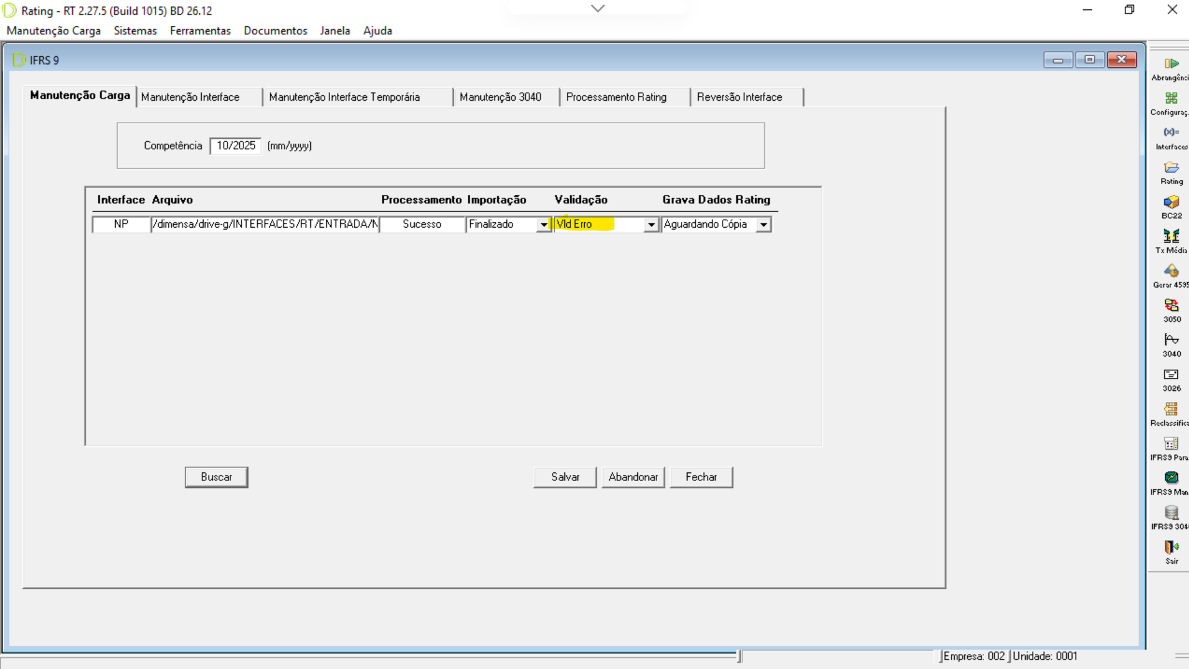Switch to the Processamento Rating tab
This screenshot has height=669, width=1189.
[x=625, y=97]
